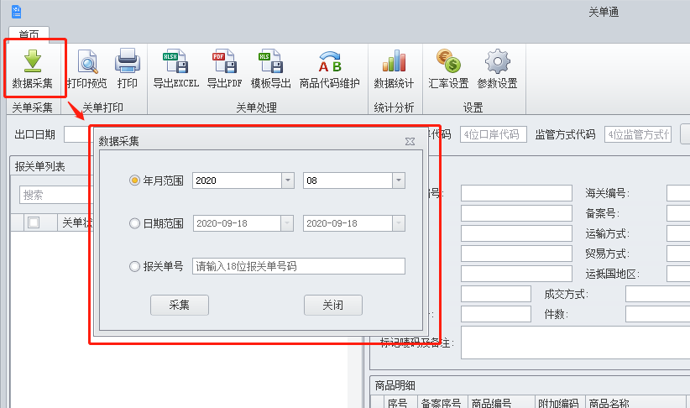Run 模板导出 template export
The height and width of the screenshot is (408, 690).
(270, 69)
